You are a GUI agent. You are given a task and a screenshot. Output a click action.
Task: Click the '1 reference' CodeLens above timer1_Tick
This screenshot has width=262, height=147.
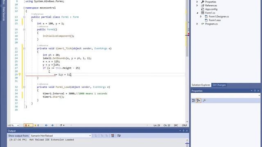point(43,45)
